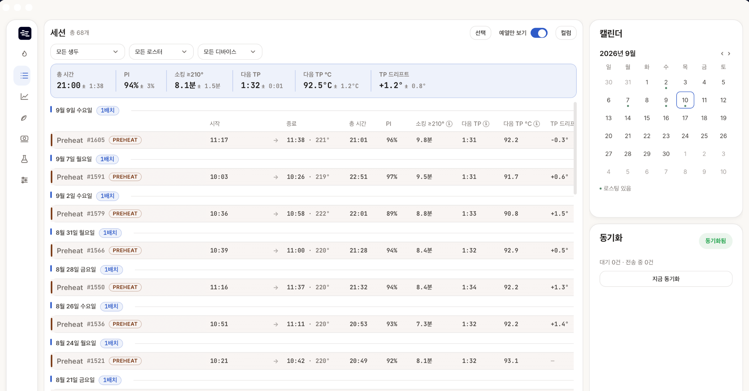
Task: Go to next month in calendar
Action: pyautogui.click(x=729, y=54)
